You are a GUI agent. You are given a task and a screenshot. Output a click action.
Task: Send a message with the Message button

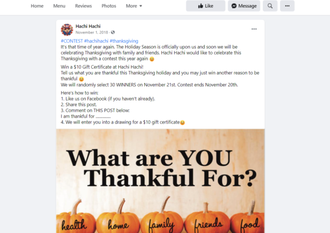tap(244, 6)
